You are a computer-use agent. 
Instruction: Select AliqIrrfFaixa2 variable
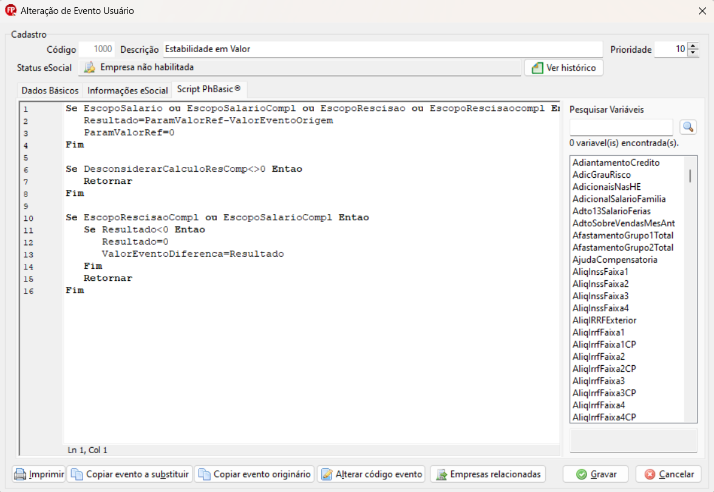click(x=599, y=357)
